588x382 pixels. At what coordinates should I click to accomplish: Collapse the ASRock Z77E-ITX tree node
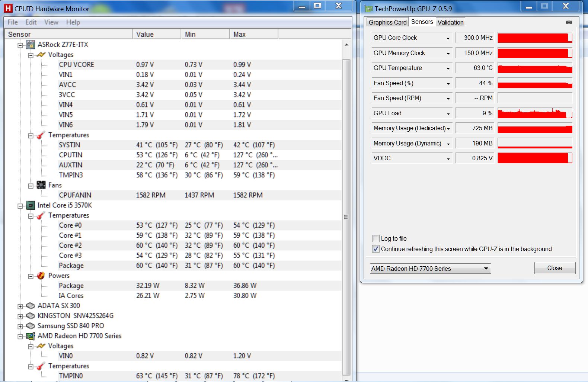click(x=20, y=45)
